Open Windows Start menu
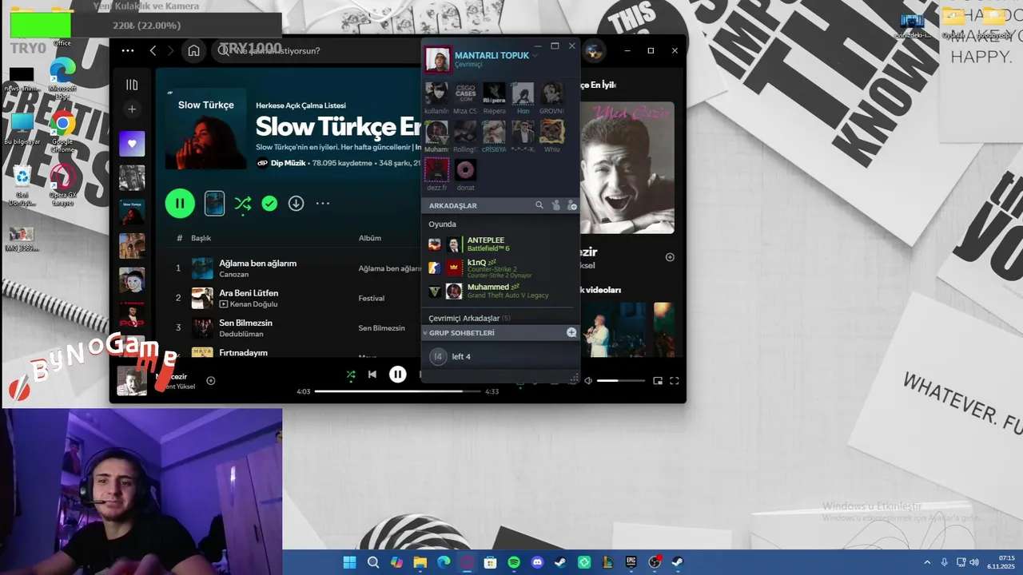 pos(349,562)
